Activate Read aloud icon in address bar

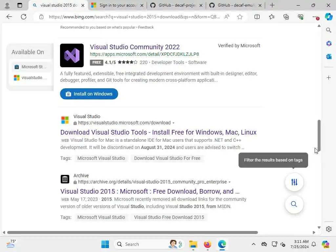tap(227, 17)
